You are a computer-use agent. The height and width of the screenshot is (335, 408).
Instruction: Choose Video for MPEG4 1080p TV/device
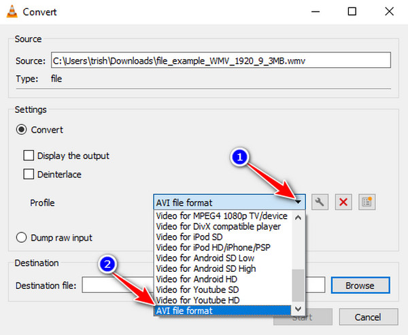tap(223, 216)
